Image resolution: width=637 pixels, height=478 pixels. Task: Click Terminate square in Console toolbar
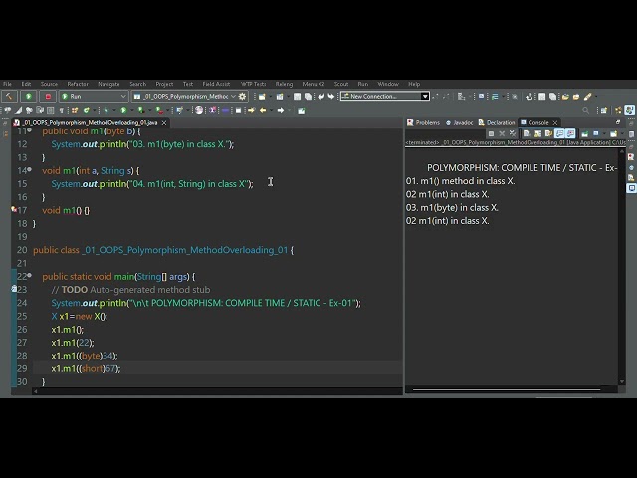pos(491,133)
